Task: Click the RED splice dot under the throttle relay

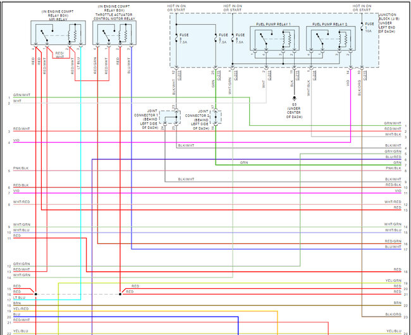Action: (120, 294)
